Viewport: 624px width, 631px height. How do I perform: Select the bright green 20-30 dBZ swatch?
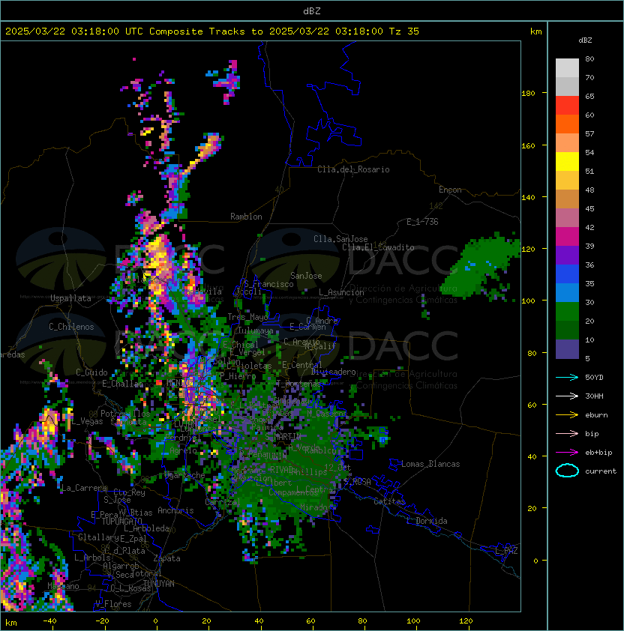(567, 312)
